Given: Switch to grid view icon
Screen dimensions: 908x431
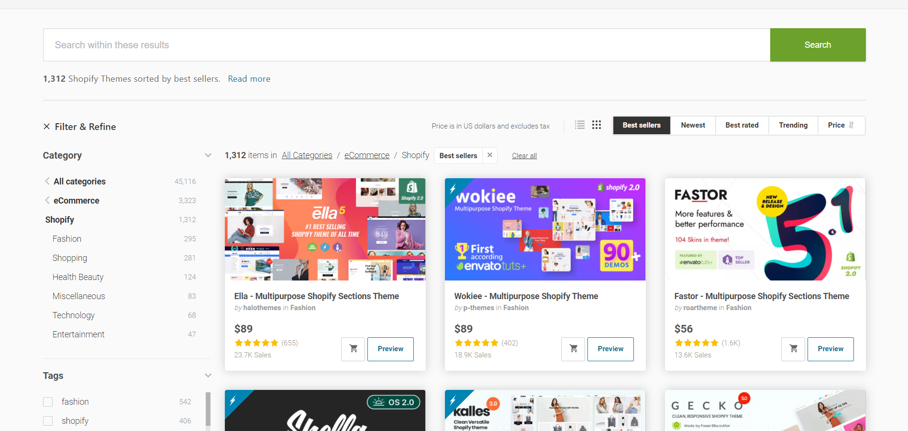Looking at the screenshot, I should (x=597, y=125).
